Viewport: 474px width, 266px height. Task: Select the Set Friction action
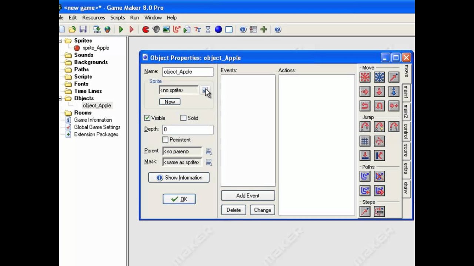click(x=394, y=106)
